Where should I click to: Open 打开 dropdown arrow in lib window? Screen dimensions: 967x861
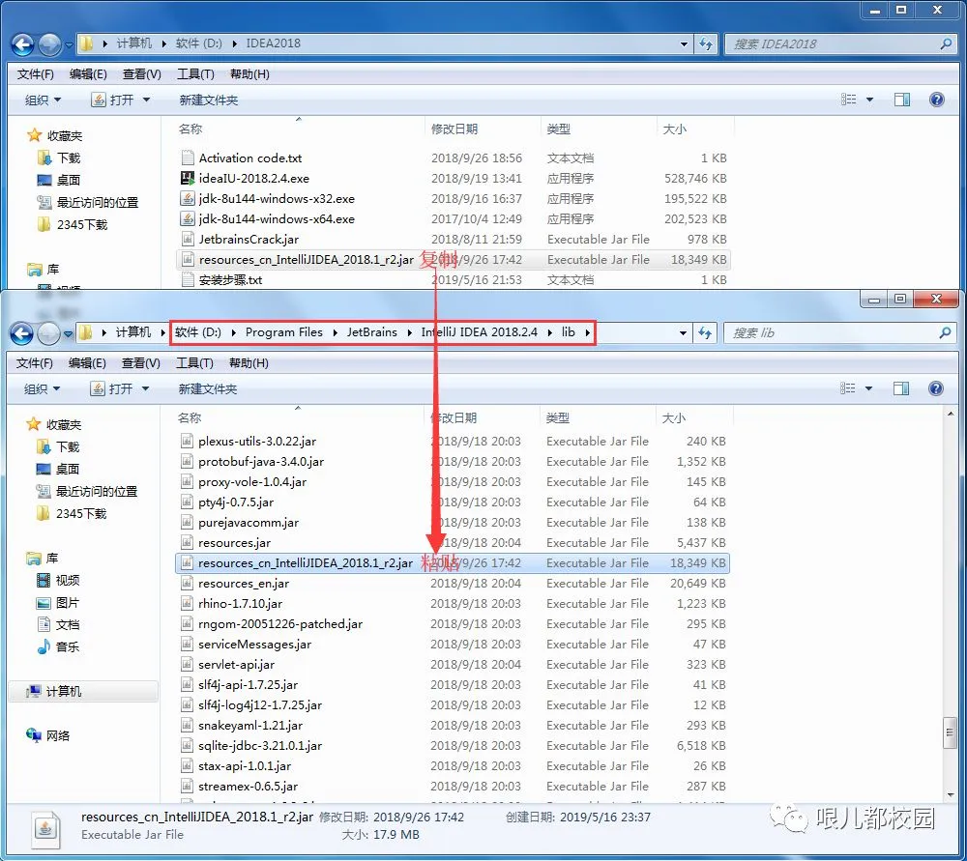[146, 388]
